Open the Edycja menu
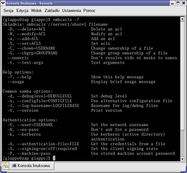 22,10
